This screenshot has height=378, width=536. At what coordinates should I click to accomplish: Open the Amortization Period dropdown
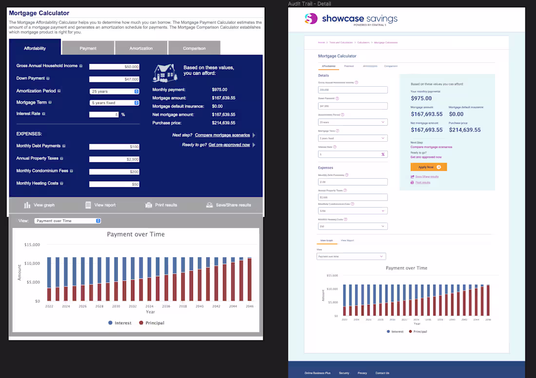coord(114,91)
